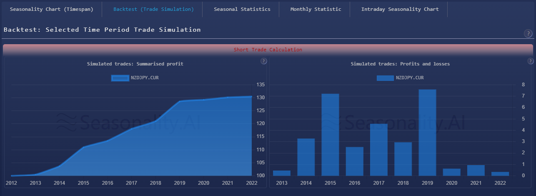Click the 2019 bar in profits chart
The height and width of the screenshot is (196, 536).
(x=427, y=133)
